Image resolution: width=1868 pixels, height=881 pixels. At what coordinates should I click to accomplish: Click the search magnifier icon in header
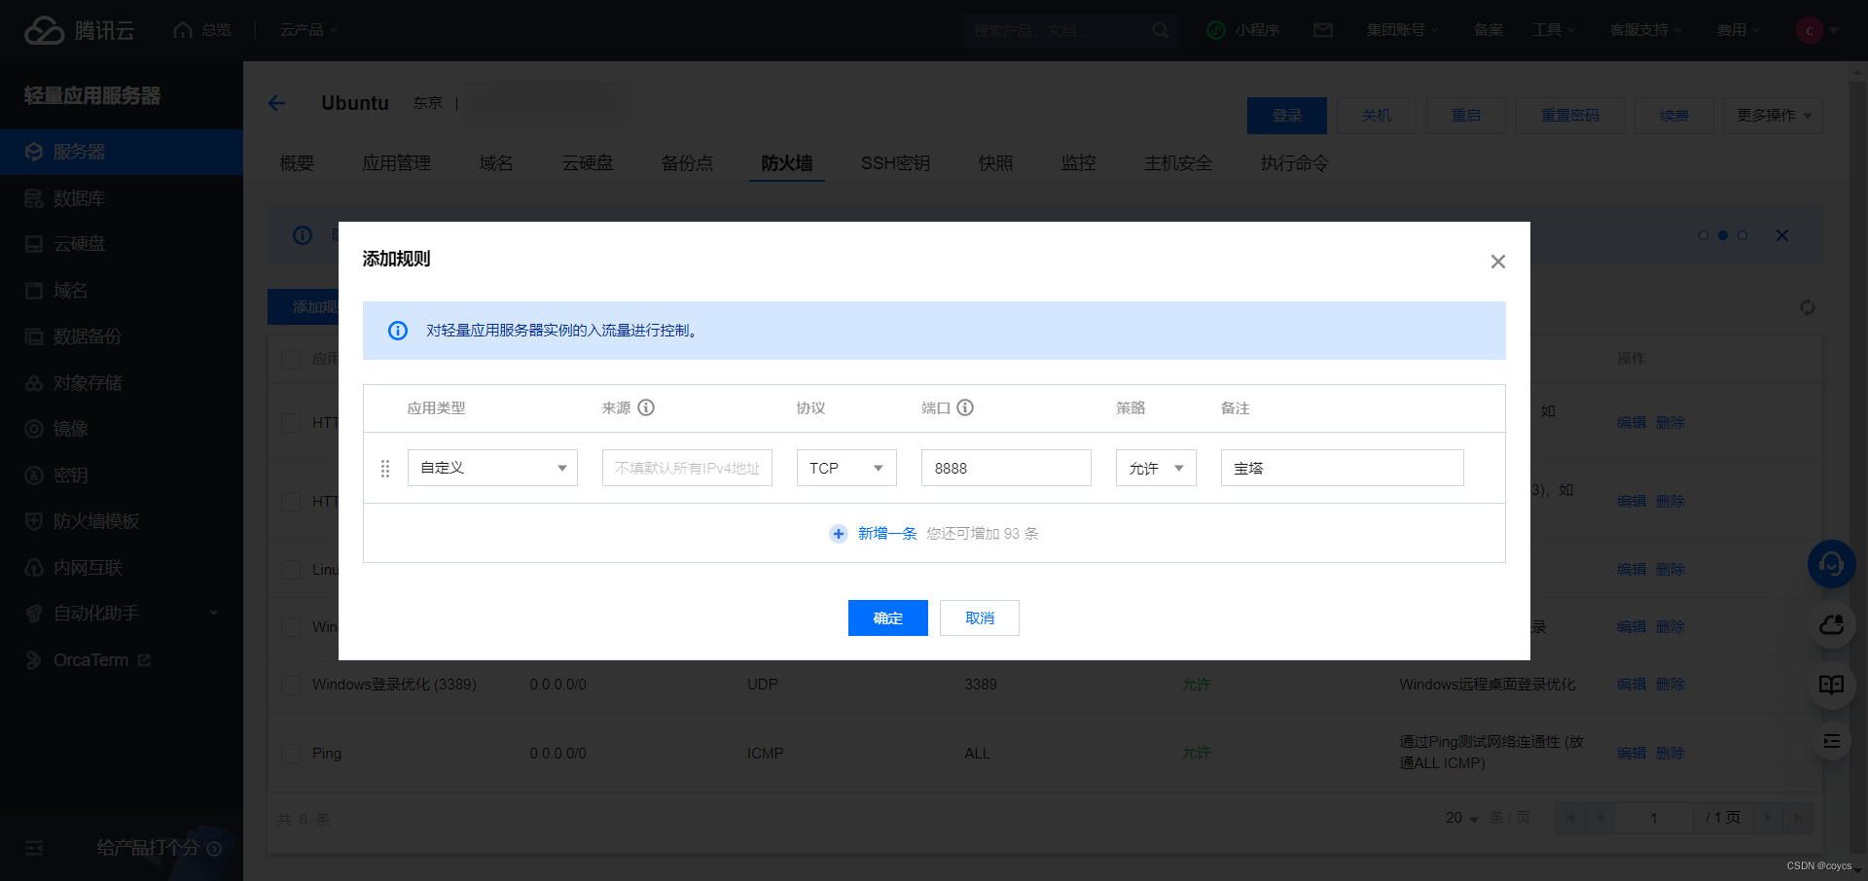click(1160, 30)
